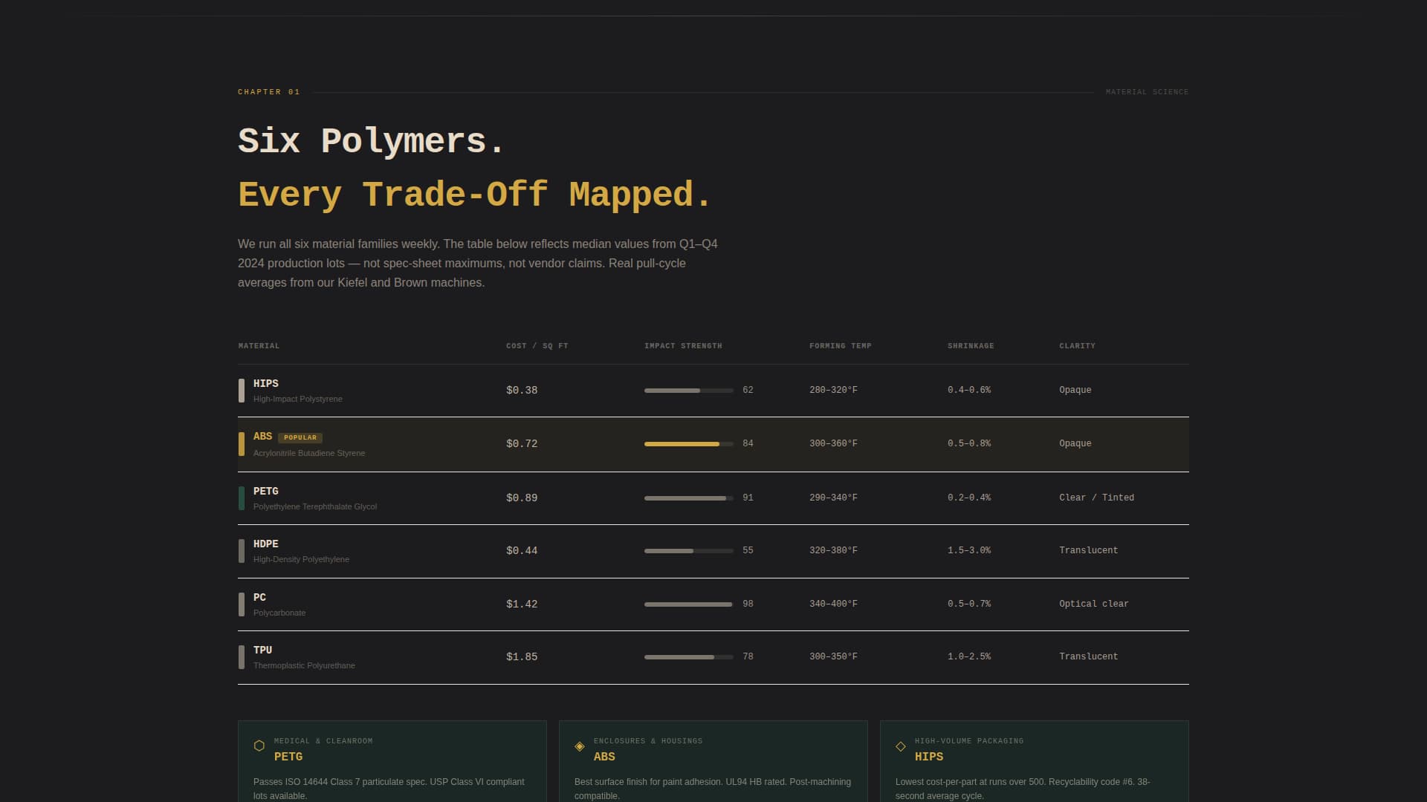1427x802 pixels.
Task: Click the HIGH-VOLUME PACKAGING HIPS card heading
Action: click(929, 757)
